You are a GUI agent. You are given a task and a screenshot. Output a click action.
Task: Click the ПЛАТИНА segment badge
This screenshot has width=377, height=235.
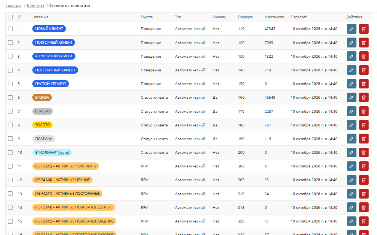tap(44, 139)
